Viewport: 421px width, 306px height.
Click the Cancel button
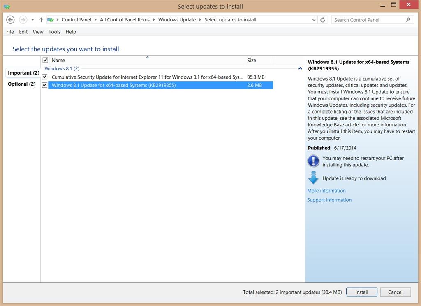click(395, 292)
